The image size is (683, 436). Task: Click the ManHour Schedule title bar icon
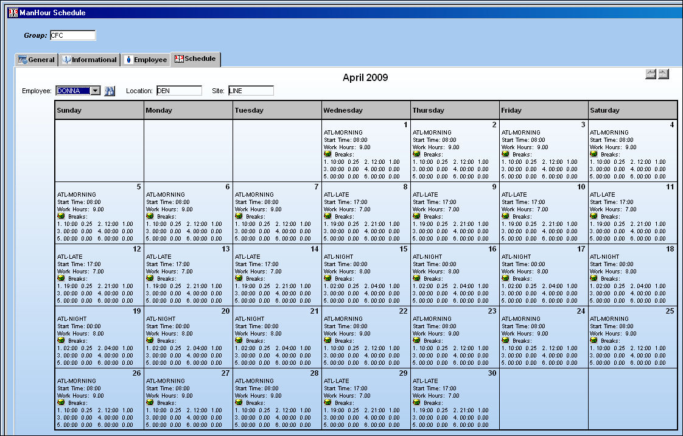(x=13, y=13)
